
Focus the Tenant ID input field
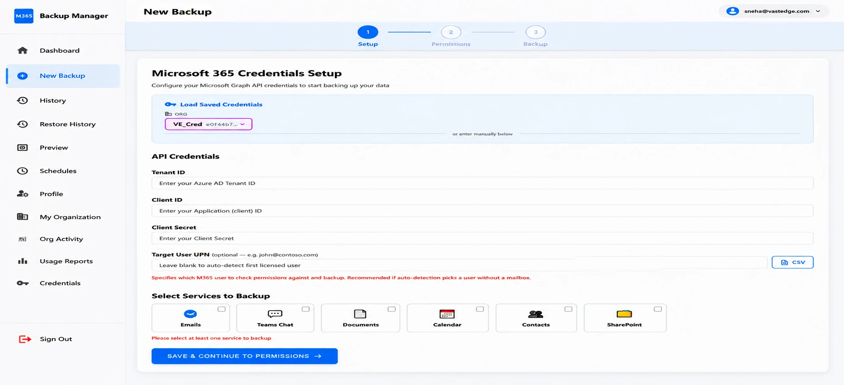(x=482, y=183)
